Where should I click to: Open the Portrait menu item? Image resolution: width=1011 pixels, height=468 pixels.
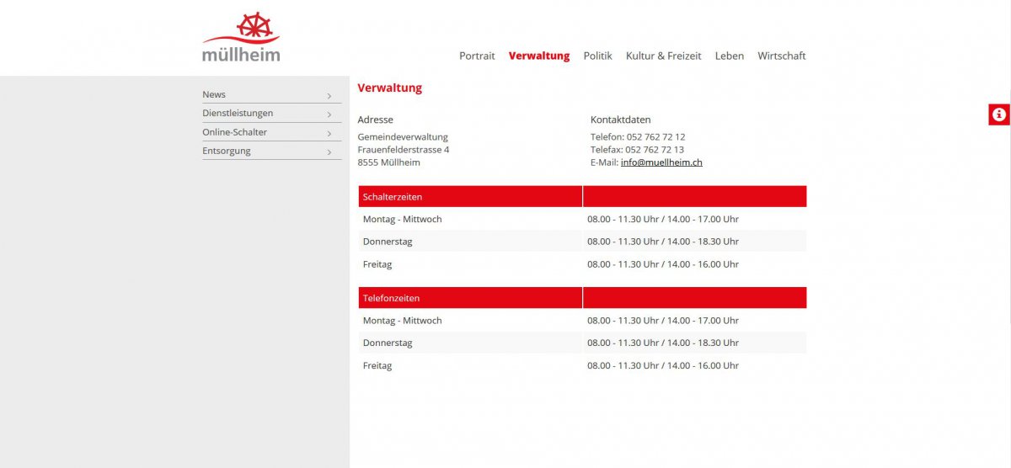click(x=477, y=56)
